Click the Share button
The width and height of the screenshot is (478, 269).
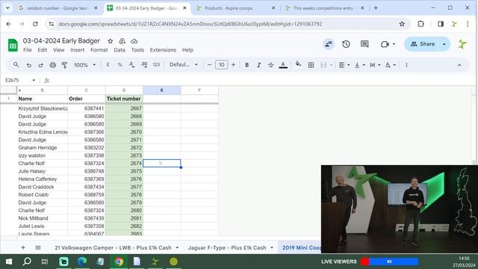point(422,44)
